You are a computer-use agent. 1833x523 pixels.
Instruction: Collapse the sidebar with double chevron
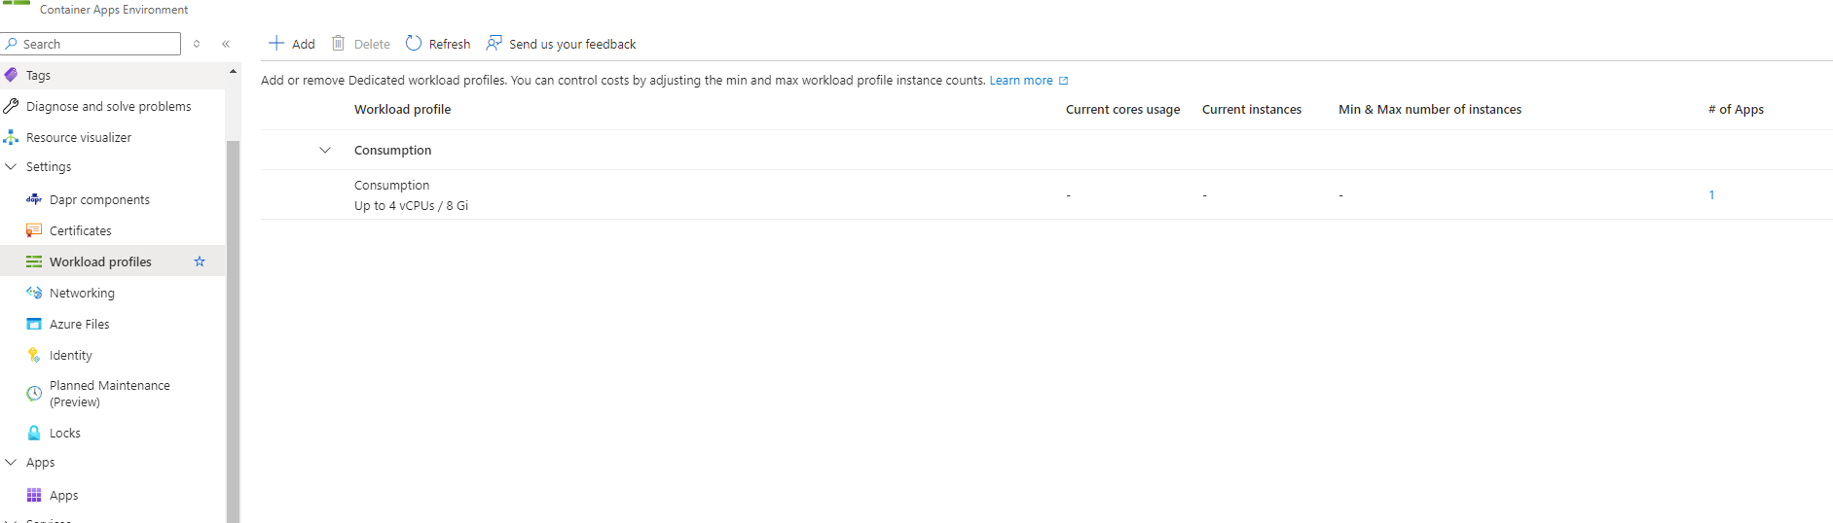click(226, 44)
